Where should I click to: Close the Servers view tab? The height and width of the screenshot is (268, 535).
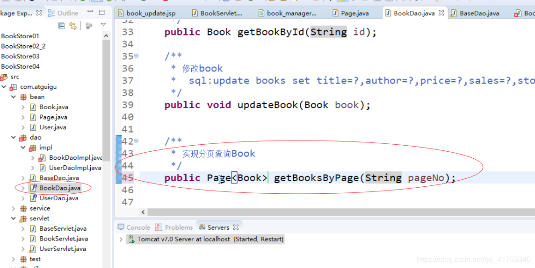(x=235, y=227)
